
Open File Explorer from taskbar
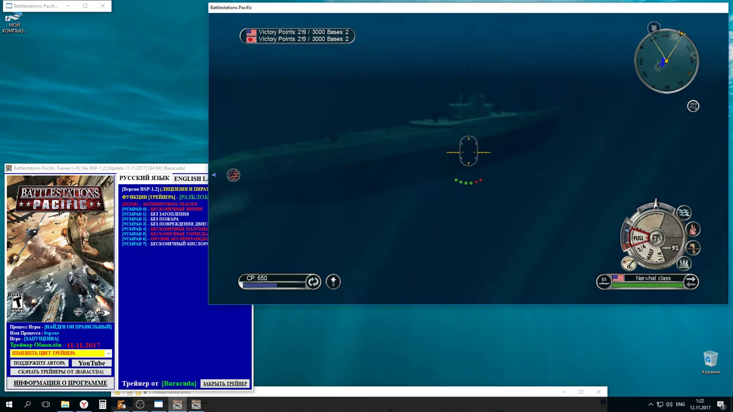(x=65, y=405)
